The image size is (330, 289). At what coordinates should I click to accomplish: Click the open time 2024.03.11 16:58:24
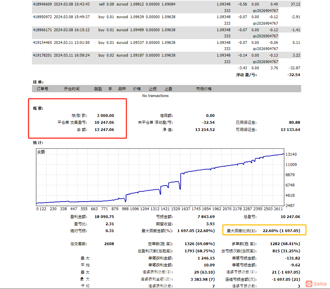(x=72, y=55)
